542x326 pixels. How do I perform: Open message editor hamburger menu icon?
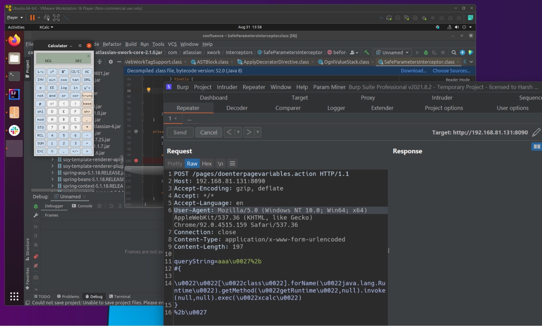coord(232,164)
